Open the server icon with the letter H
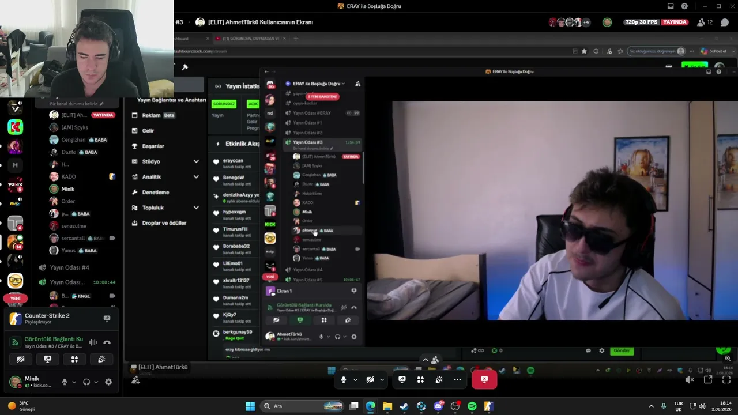 point(16,165)
